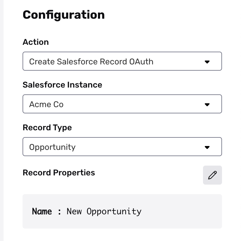Click the Record Type caret arrow
The width and height of the screenshot is (241, 241).
click(207, 147)
